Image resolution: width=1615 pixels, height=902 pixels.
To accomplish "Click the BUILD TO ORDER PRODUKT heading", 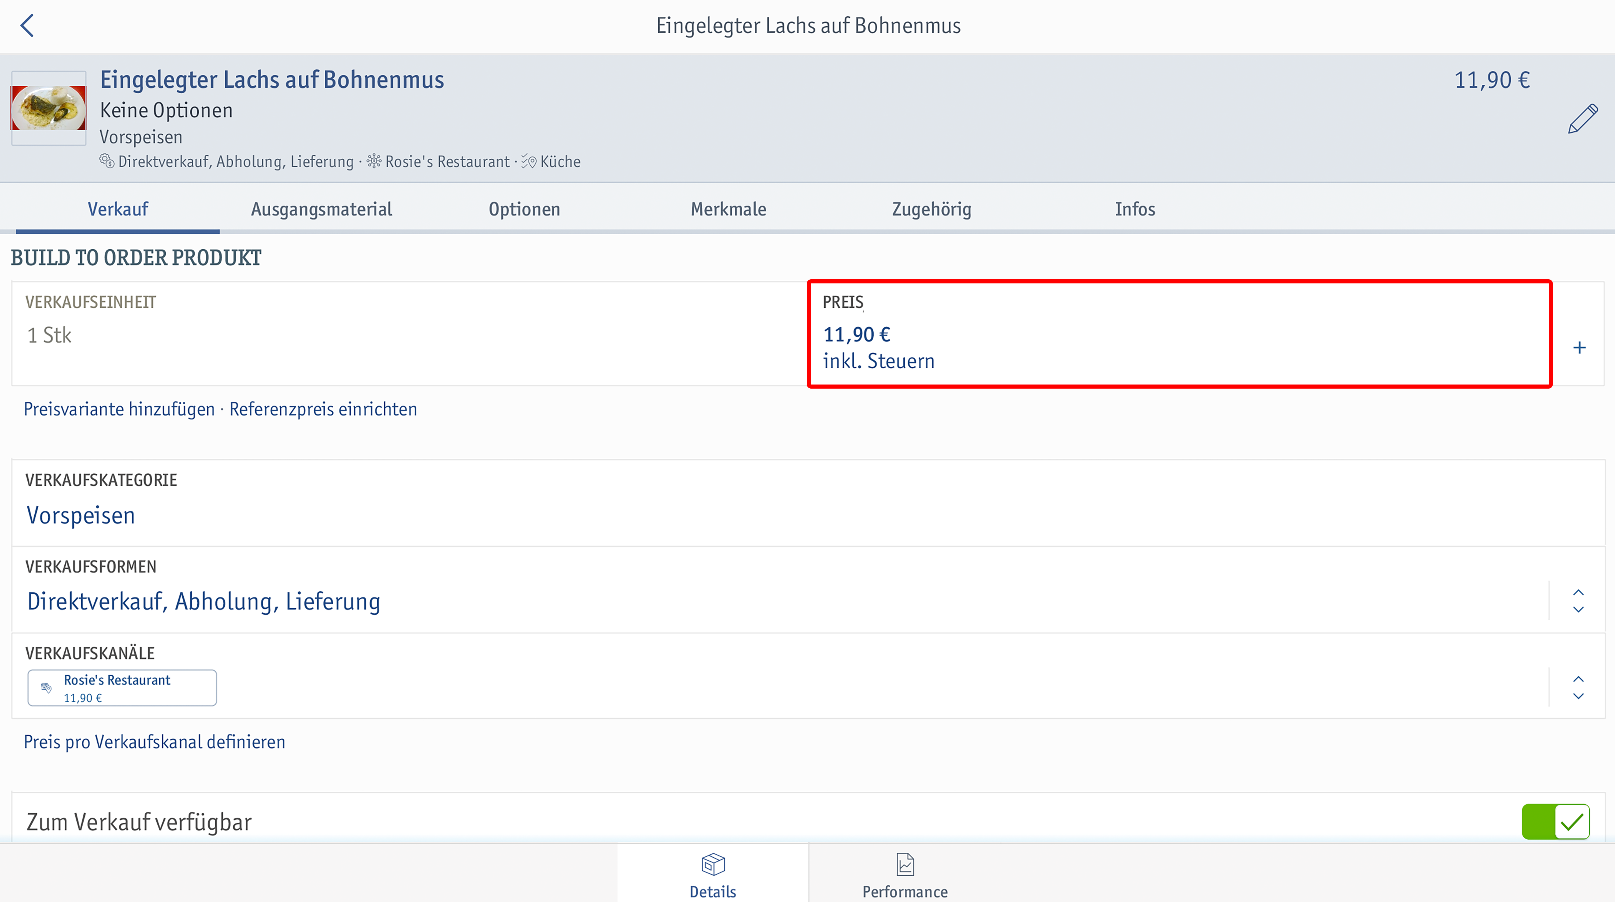I will coord(136,257).
